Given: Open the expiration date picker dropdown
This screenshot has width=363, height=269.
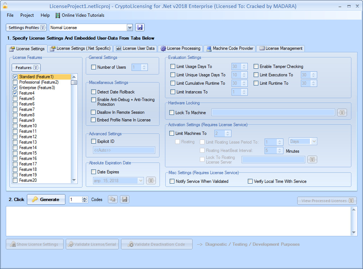Looking at the screenshot, I should coord(140,181).
